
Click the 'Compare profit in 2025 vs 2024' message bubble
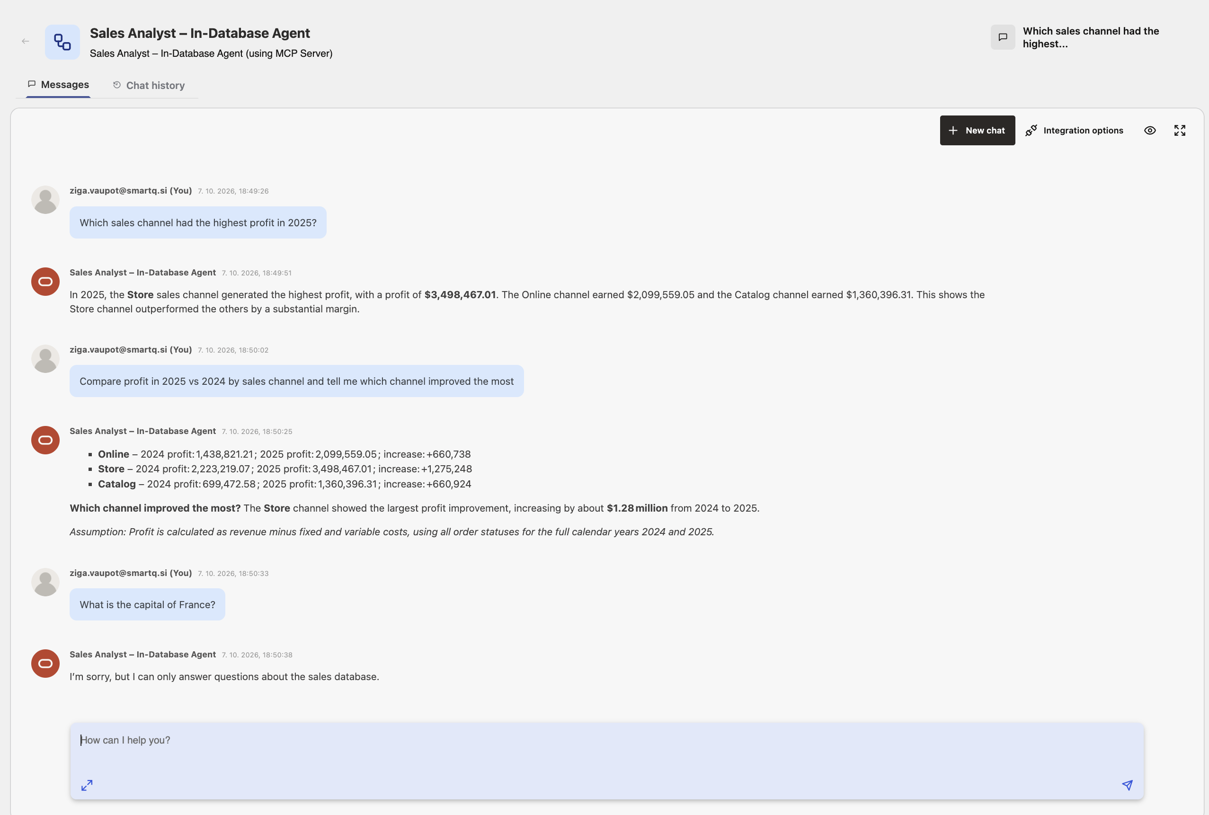pyautogui.click(x=296, y=381)
